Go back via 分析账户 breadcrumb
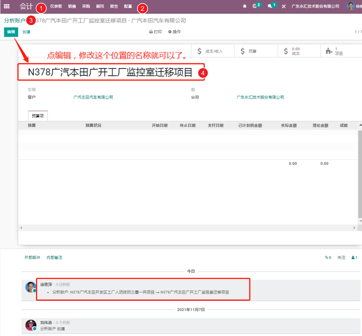 (15, 21)
